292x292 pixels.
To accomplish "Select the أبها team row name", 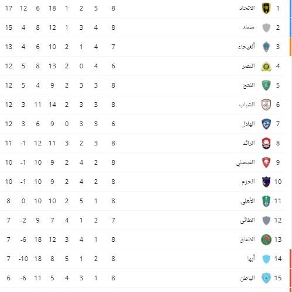I will click(251, 259).
